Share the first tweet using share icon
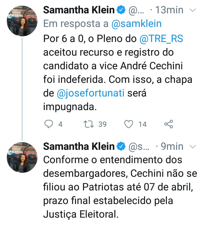 pyautogui.click(x=169, y=124)
